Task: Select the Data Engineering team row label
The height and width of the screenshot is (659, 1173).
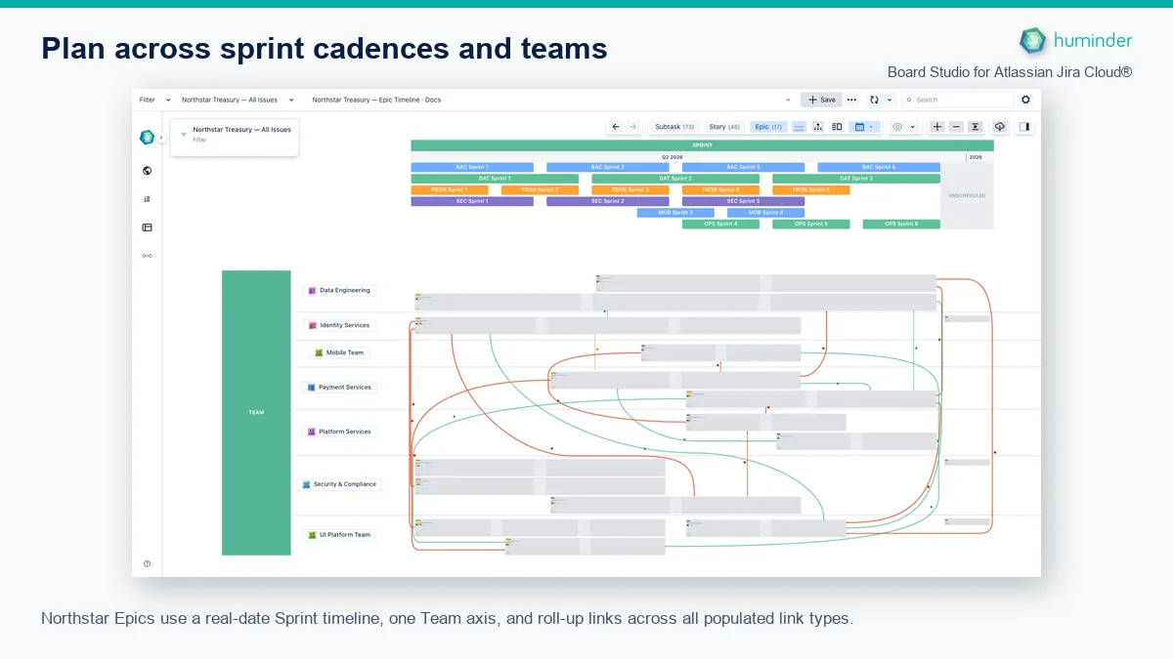Action: (339, 290)
